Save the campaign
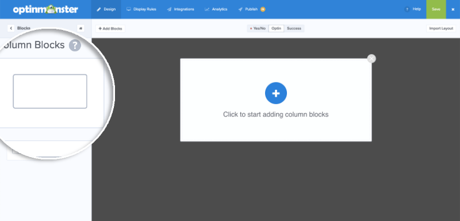The width and height of the screenshot is (460, 221). click(436, 9)
